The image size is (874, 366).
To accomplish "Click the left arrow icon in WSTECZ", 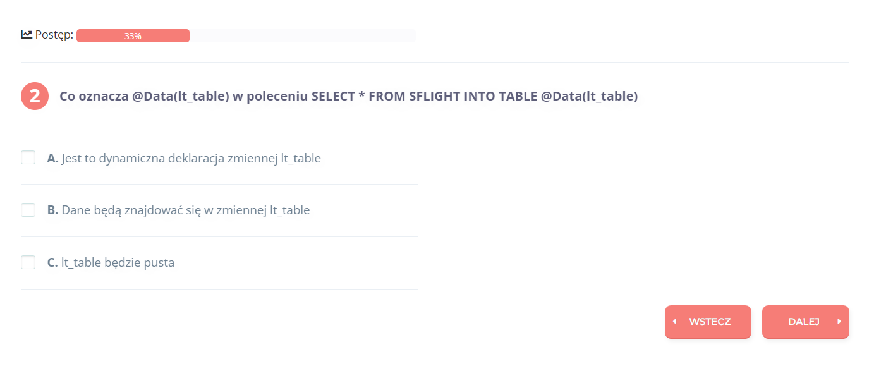I will [675, 322].
